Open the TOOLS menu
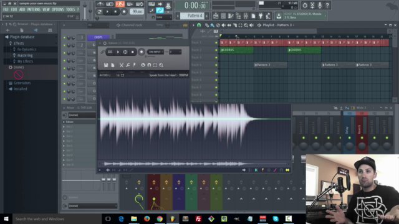The height and width of the screenshot is (224, 399). coord(70,10)
